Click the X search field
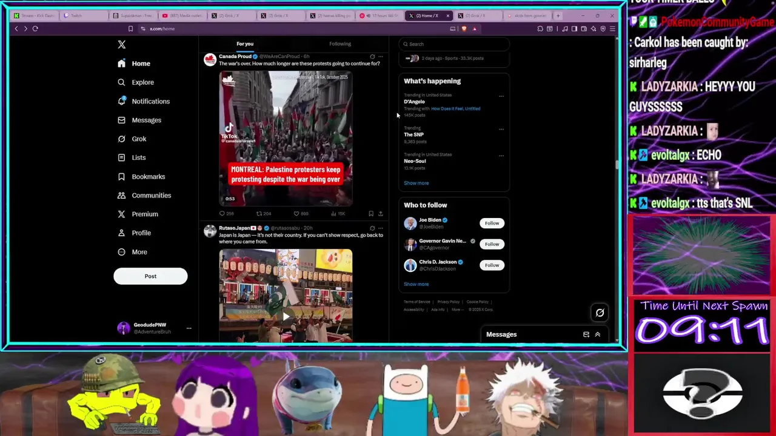 point(455,44)
